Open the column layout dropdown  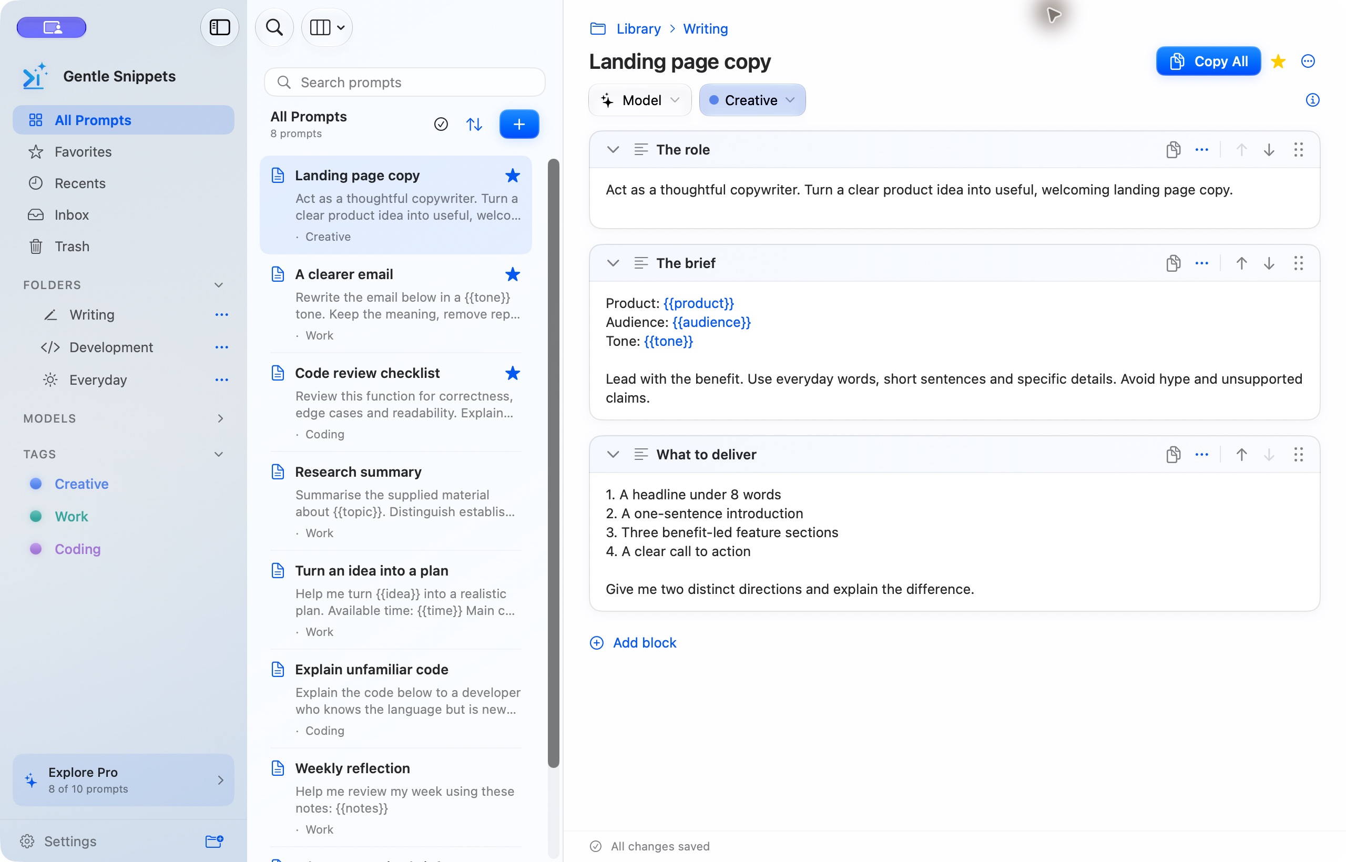coord(327,27)
